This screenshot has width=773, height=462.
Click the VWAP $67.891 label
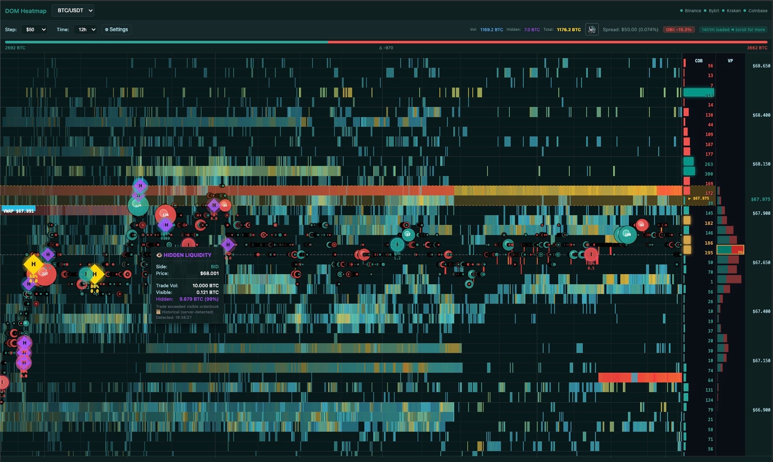[19, 211]
